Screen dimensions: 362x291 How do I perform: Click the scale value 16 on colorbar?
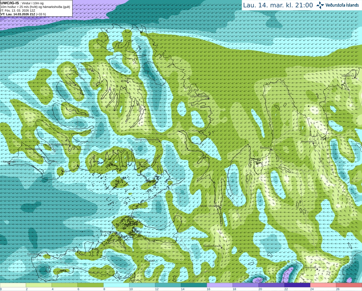click(208, 289)
